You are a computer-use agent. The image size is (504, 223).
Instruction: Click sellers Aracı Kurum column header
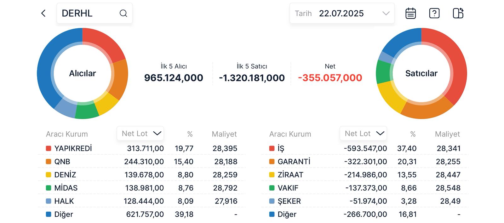click(x=290, y=134)
